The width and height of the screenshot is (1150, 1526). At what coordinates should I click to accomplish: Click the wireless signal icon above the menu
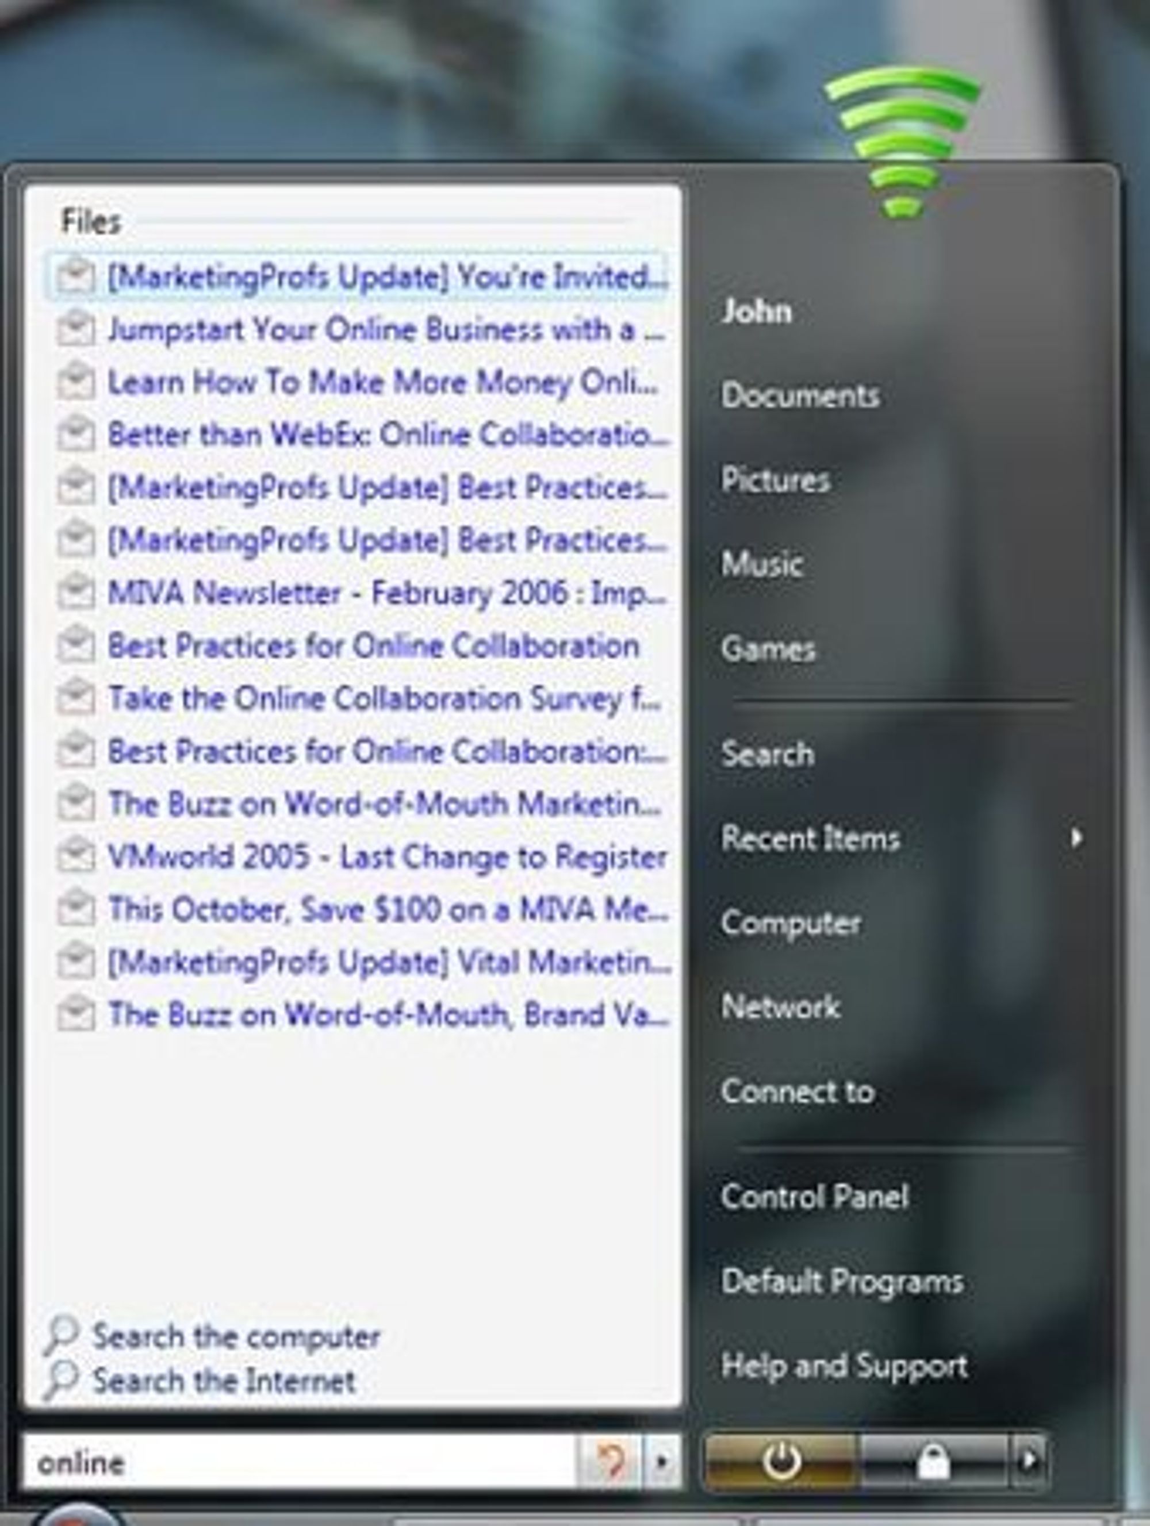coord(902,143)
